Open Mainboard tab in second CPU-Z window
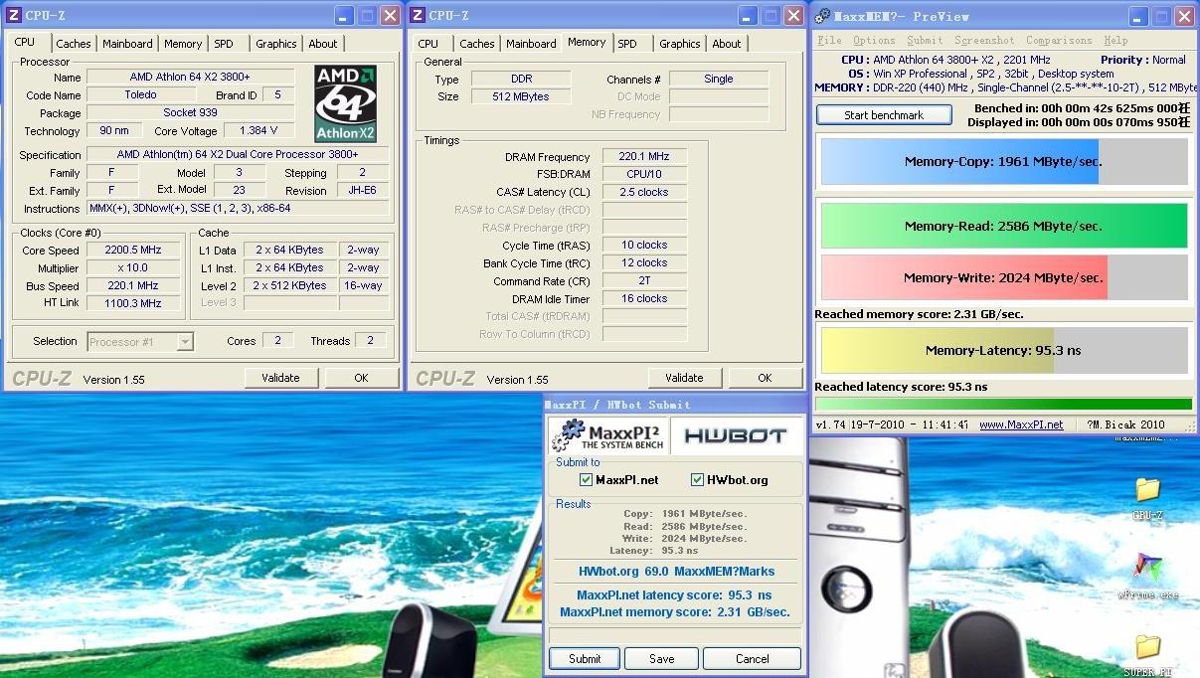Viewport: 1200px width, 678px height. click(532, 44)
